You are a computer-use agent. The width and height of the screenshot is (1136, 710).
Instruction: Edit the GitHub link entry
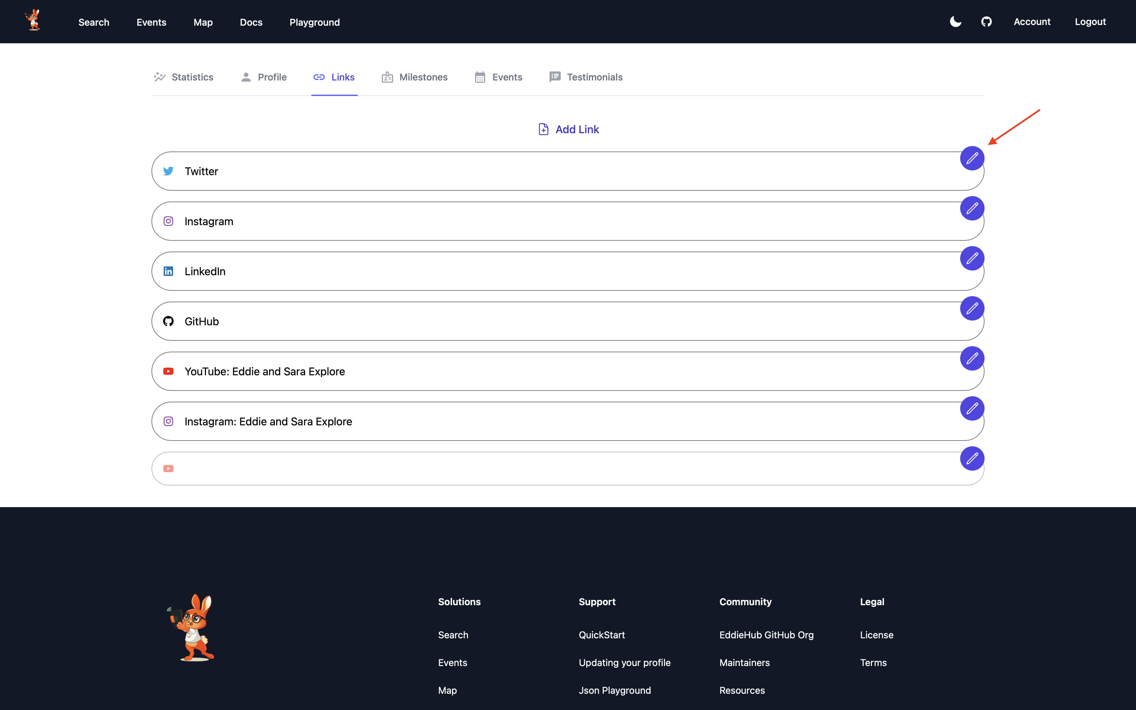(x=973, y=308)
